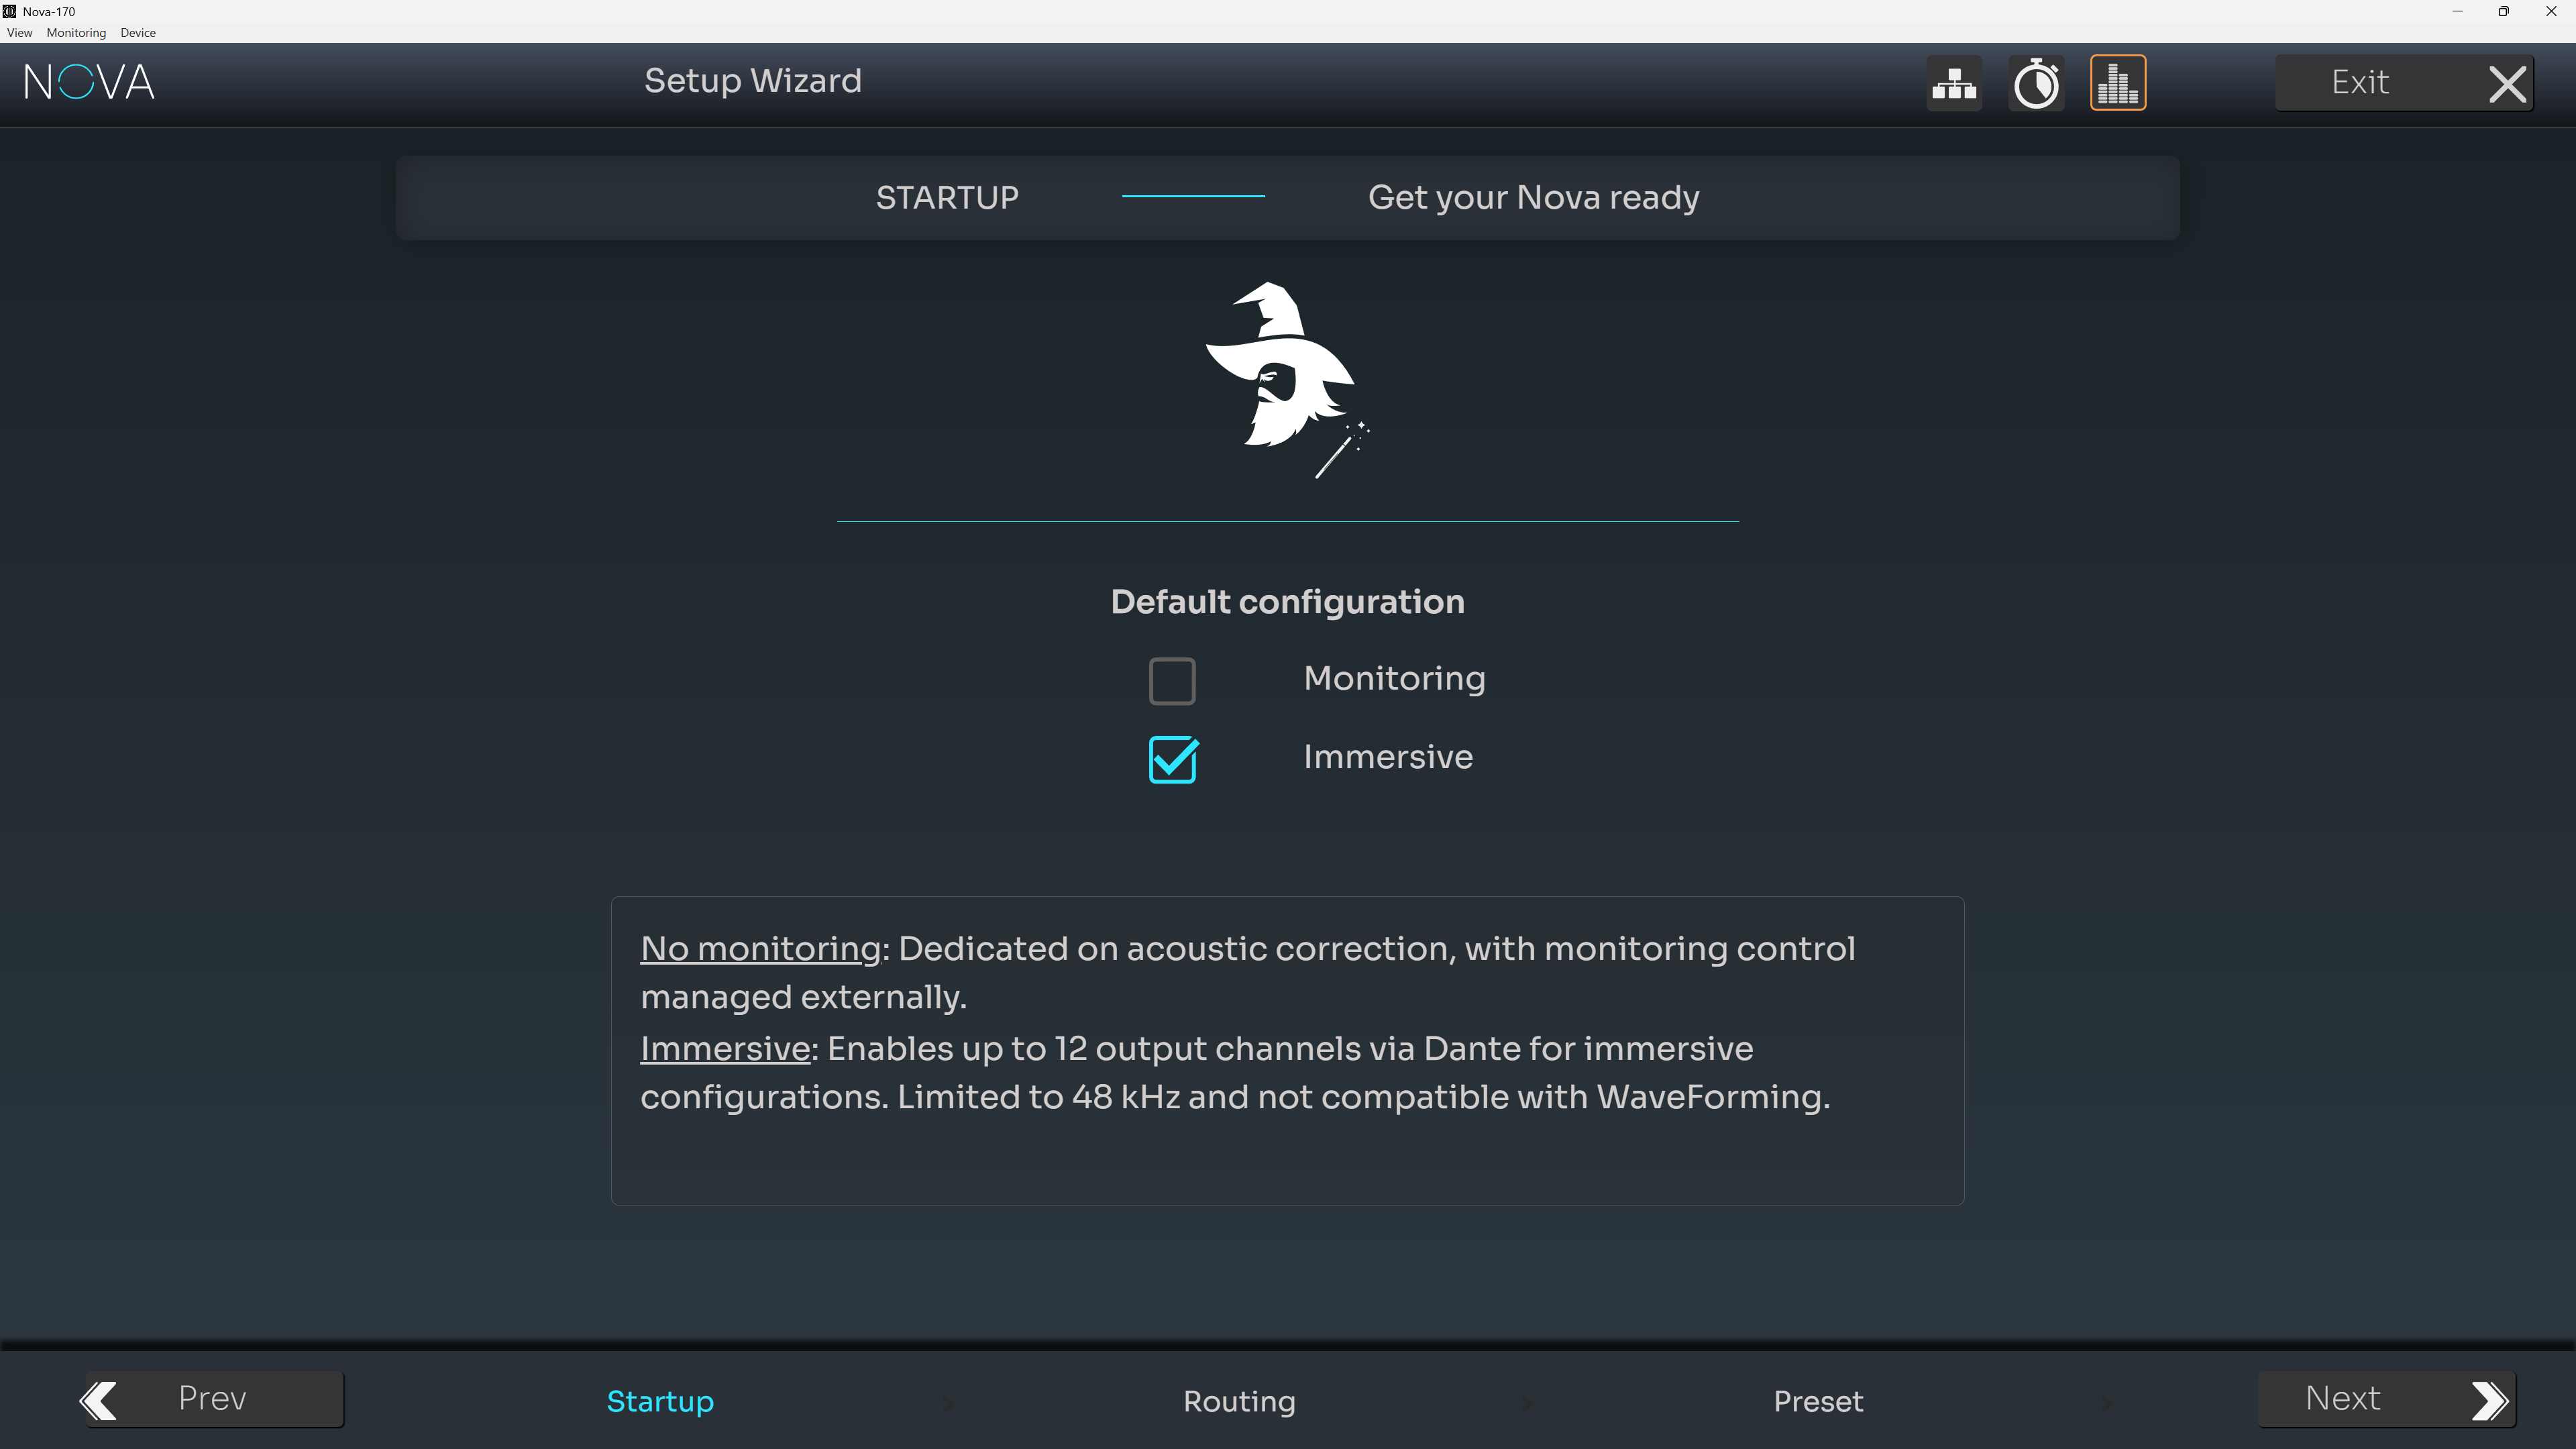Click the Exit button text

(x=2360, y=82)
